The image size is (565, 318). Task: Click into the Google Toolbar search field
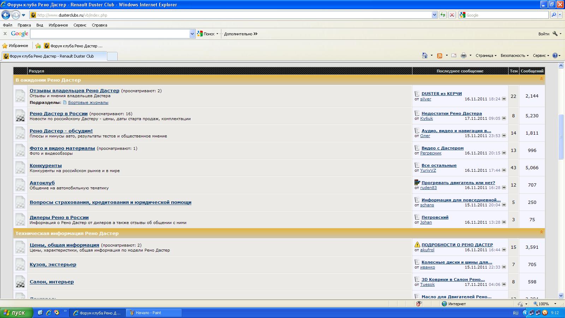coord(110,34)
